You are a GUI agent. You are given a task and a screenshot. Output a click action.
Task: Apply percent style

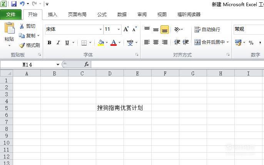(251, 43)
